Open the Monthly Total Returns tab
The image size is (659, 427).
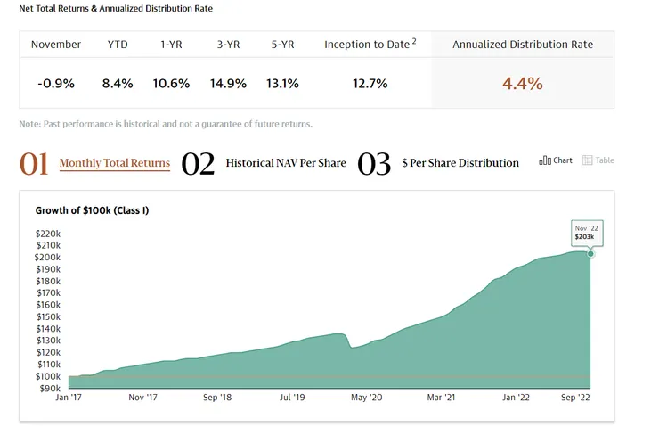point(114,163)
